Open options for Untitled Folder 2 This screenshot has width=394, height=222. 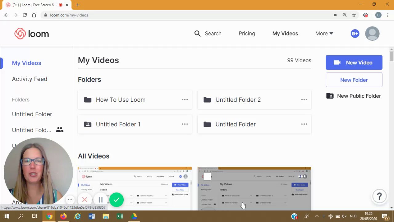304,100
